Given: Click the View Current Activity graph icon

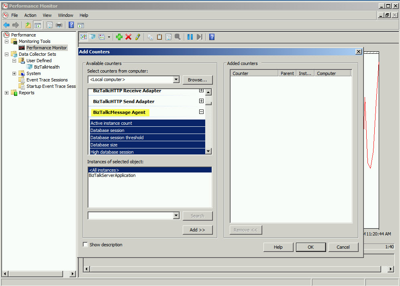Looking at the screenshot, I should 84,37.
